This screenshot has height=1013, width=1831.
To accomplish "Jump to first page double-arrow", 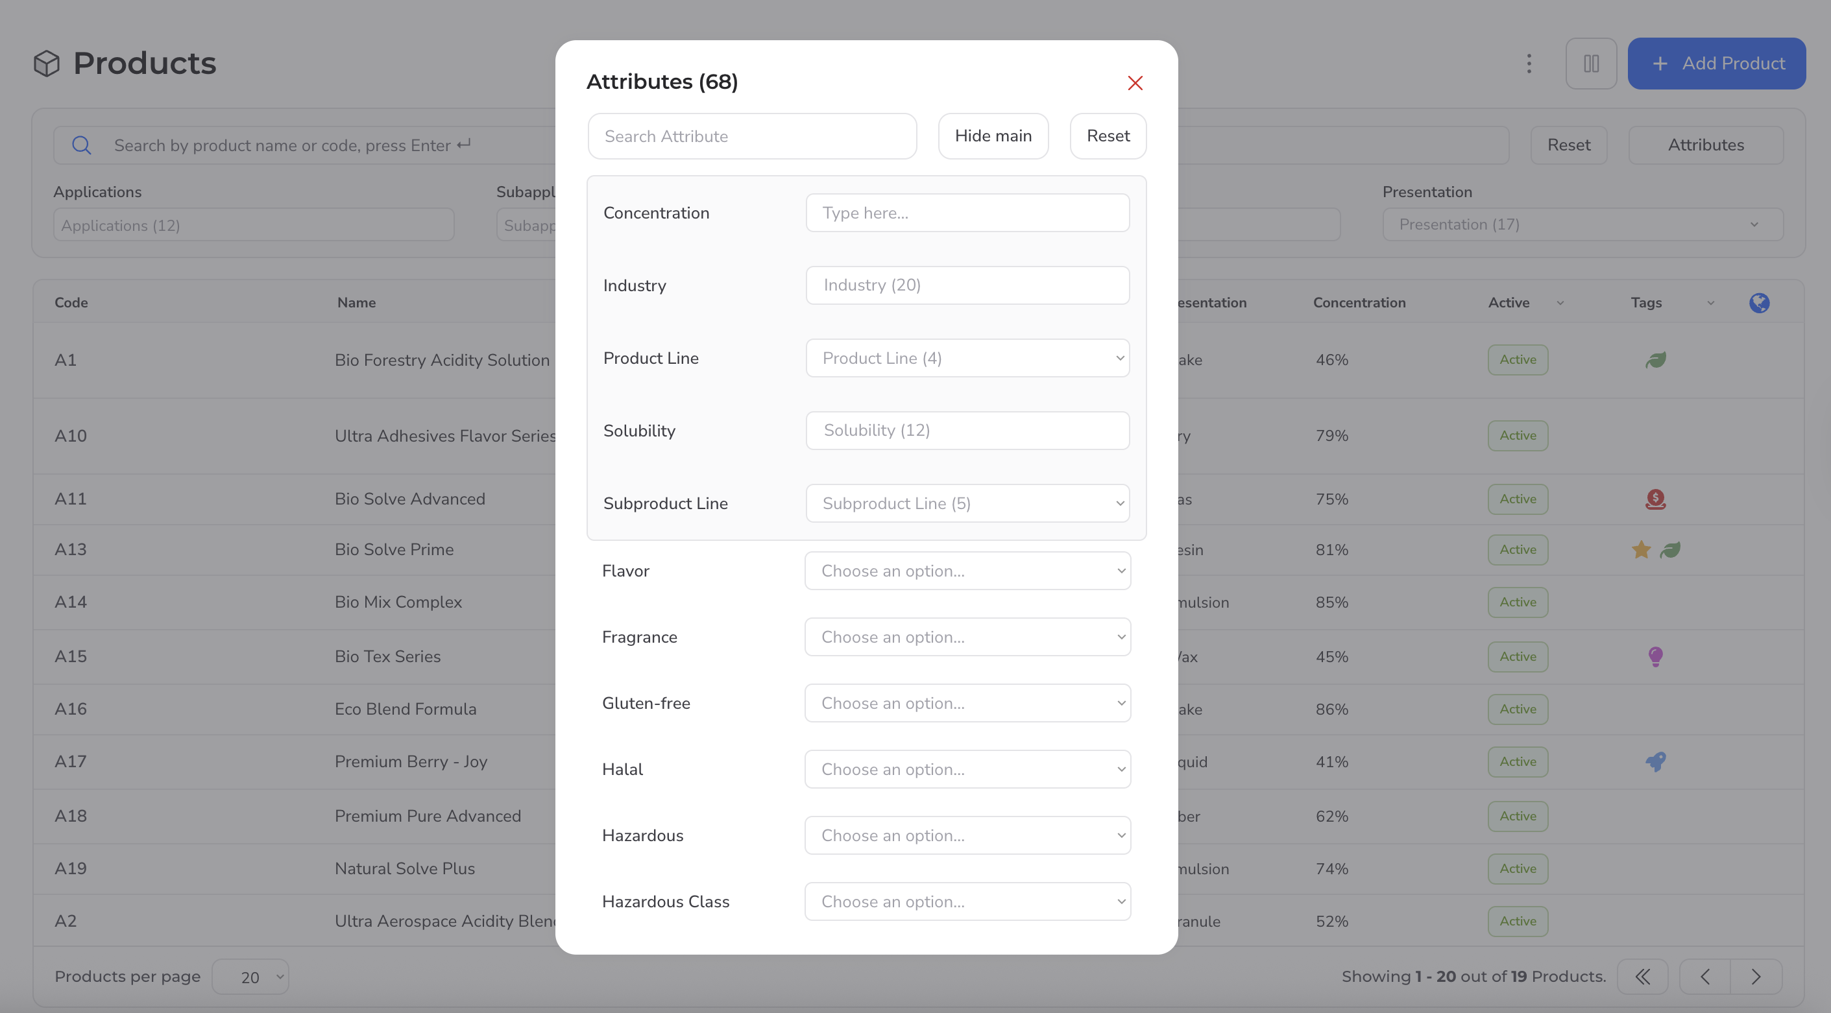I will coord(1642,977).
